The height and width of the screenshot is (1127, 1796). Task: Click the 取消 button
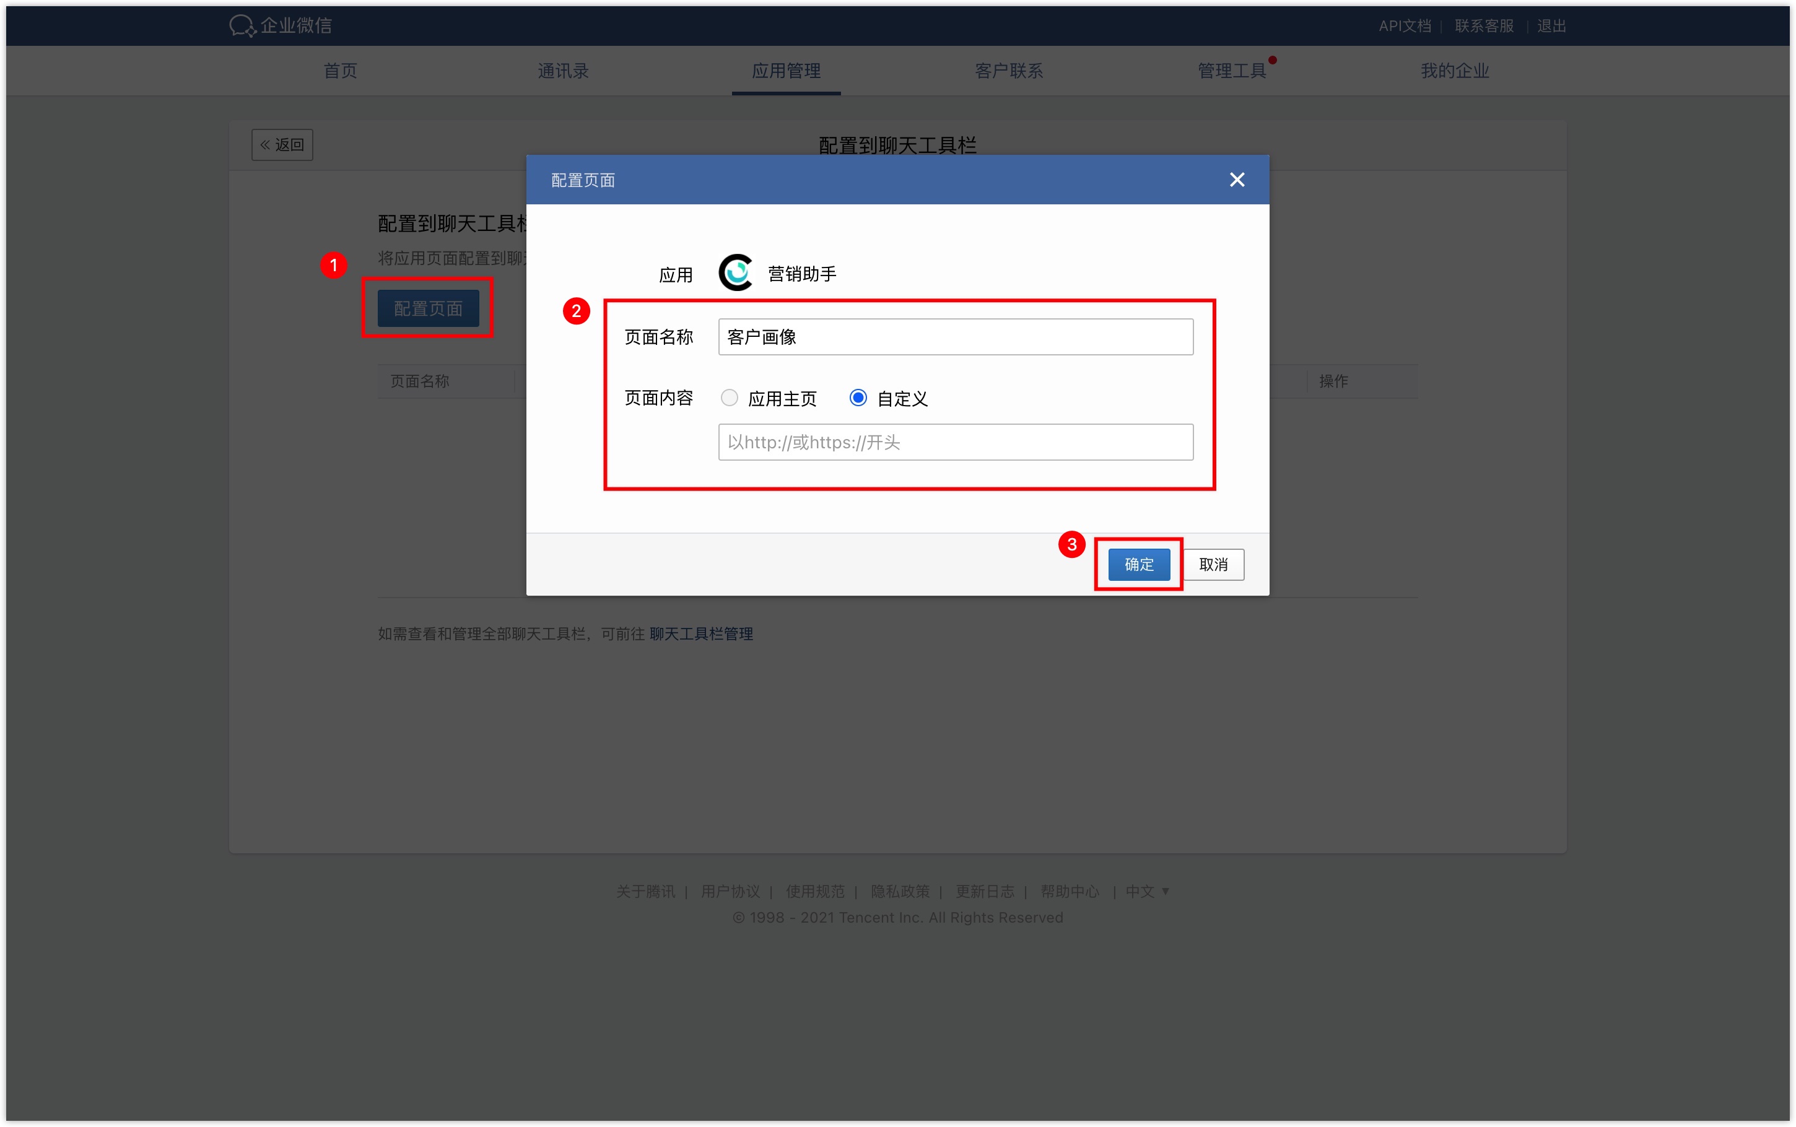click(1213, 564)
